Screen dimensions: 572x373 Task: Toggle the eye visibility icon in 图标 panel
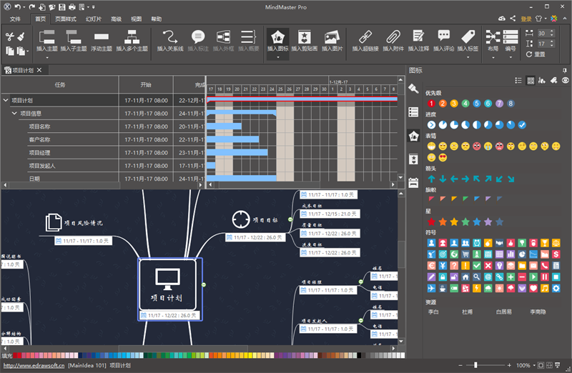pyautogui.click(x=565, y=81)
